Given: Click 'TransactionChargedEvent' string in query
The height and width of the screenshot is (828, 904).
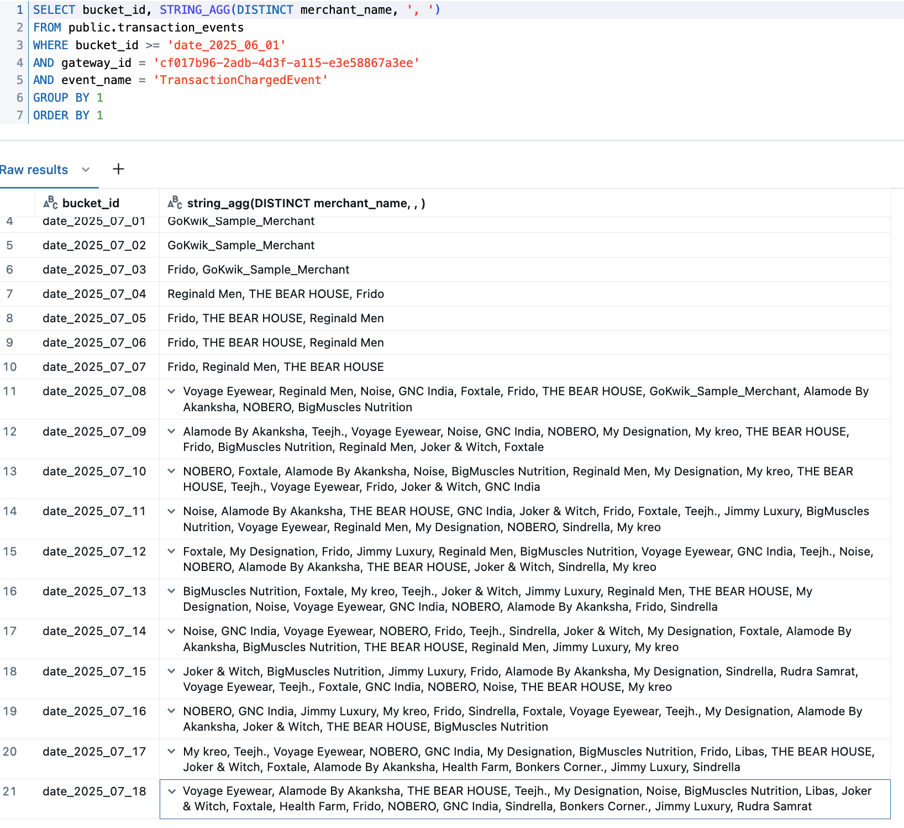Looking at the screenshot, I should tap(240, 80).
